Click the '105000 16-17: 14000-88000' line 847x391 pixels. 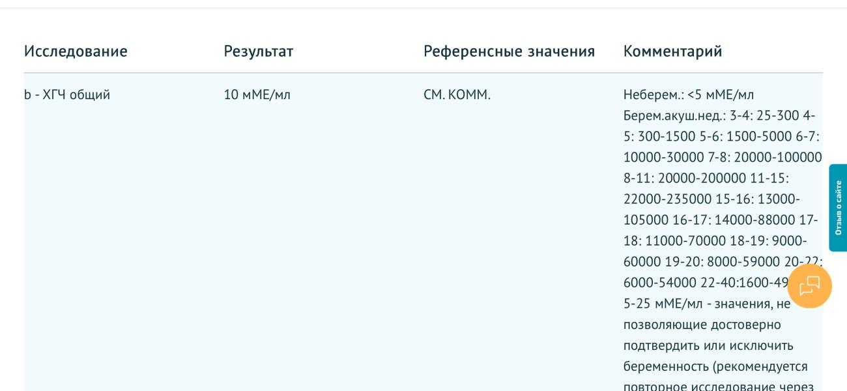coord(711,220)
